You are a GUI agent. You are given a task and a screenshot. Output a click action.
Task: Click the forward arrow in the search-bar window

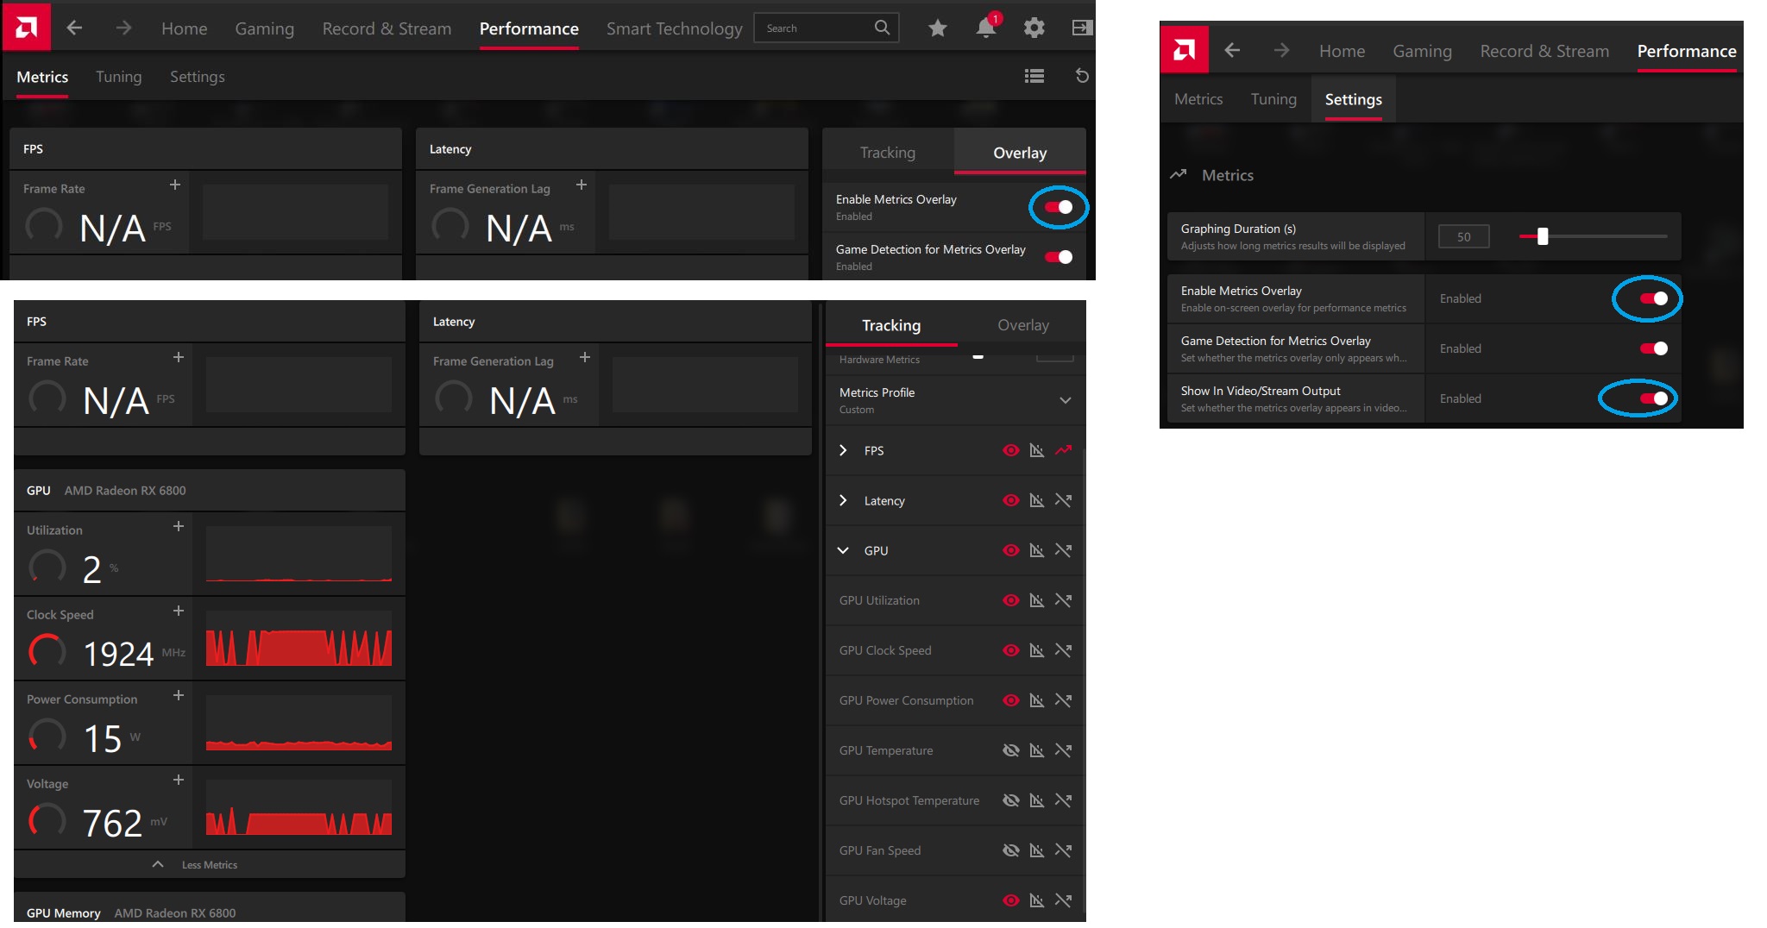pos(123,28)
